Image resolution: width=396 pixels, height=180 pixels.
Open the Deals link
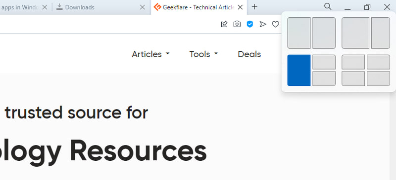pos(249,54)
